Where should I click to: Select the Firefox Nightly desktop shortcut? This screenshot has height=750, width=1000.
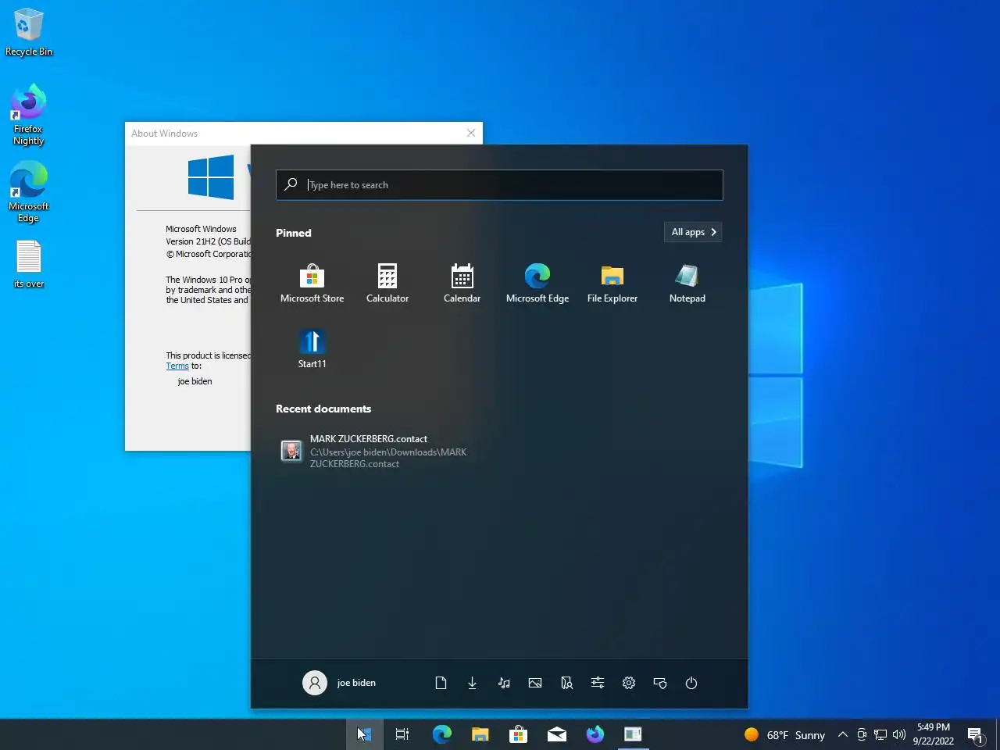tap(28, 114)
